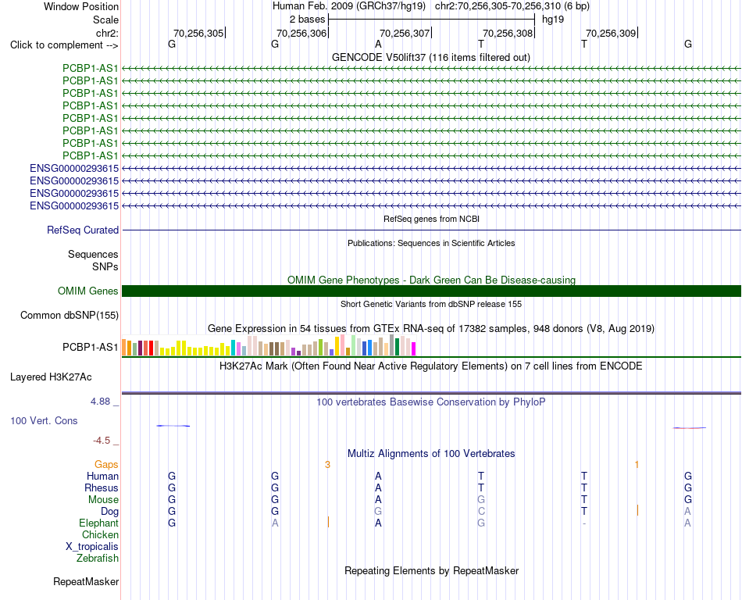
Task: Click the 'Human Feb. 2009 (GRCh37/hg19)' assembly text
Action: tap(349, 6)
